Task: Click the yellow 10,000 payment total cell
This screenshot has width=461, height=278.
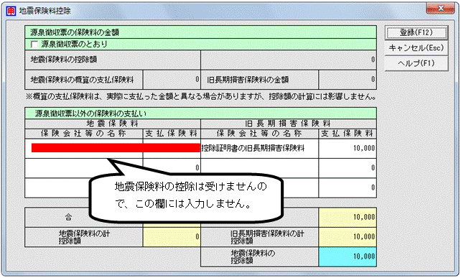Action: pos(348,218)
